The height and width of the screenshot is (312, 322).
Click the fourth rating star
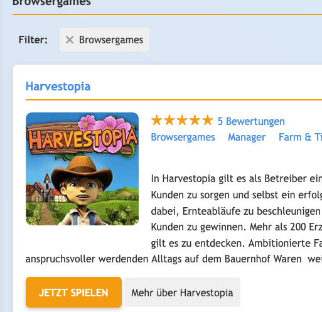(x=195, y=120)
